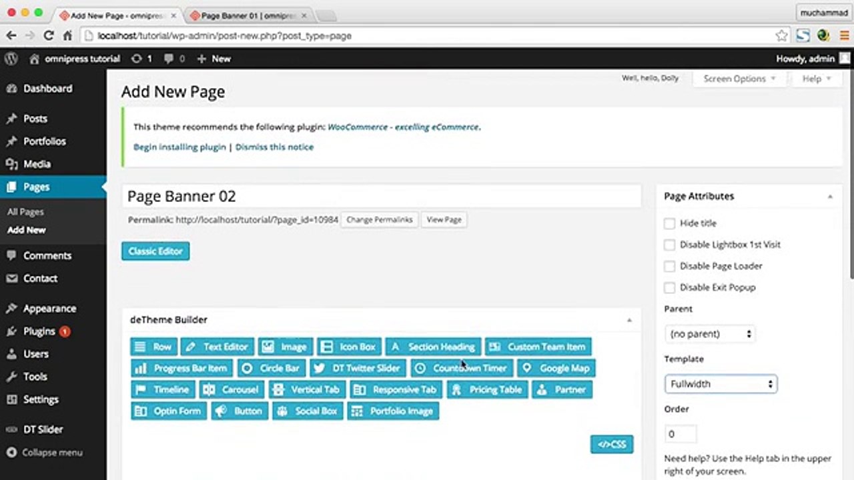Click the browser forward arrow
The height and width of the screenshot is (480, 854).
tap(29, 36)
